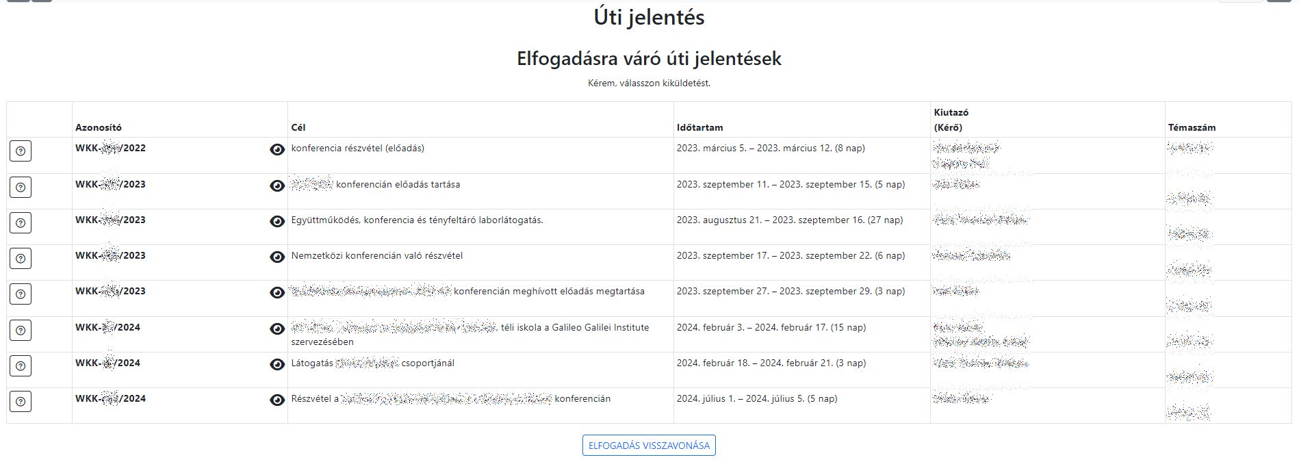Image resolution: width=1299 pixels, height=462 pixels.
Task: Click the Időtartam column header
Action: (699, 127)
